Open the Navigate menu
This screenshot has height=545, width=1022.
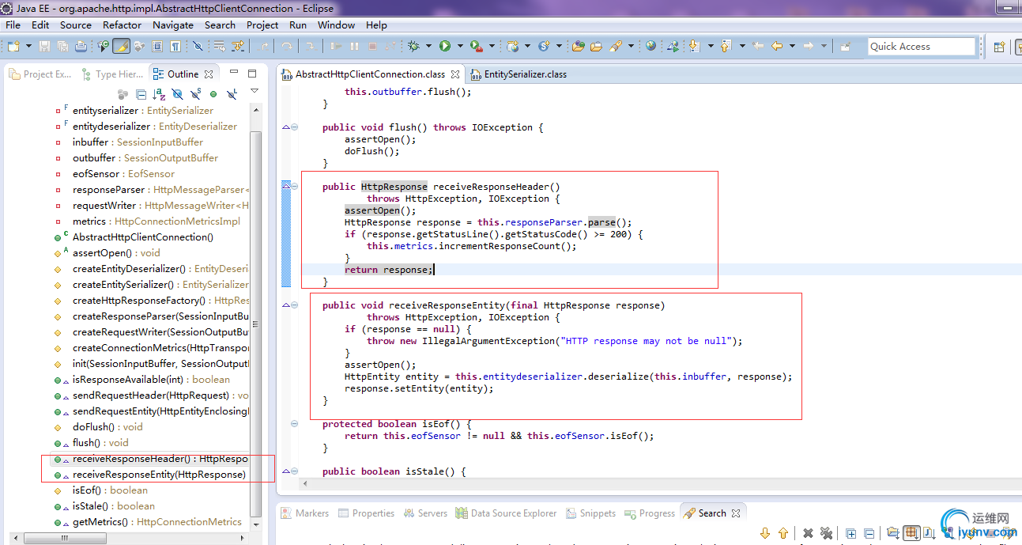172,25
